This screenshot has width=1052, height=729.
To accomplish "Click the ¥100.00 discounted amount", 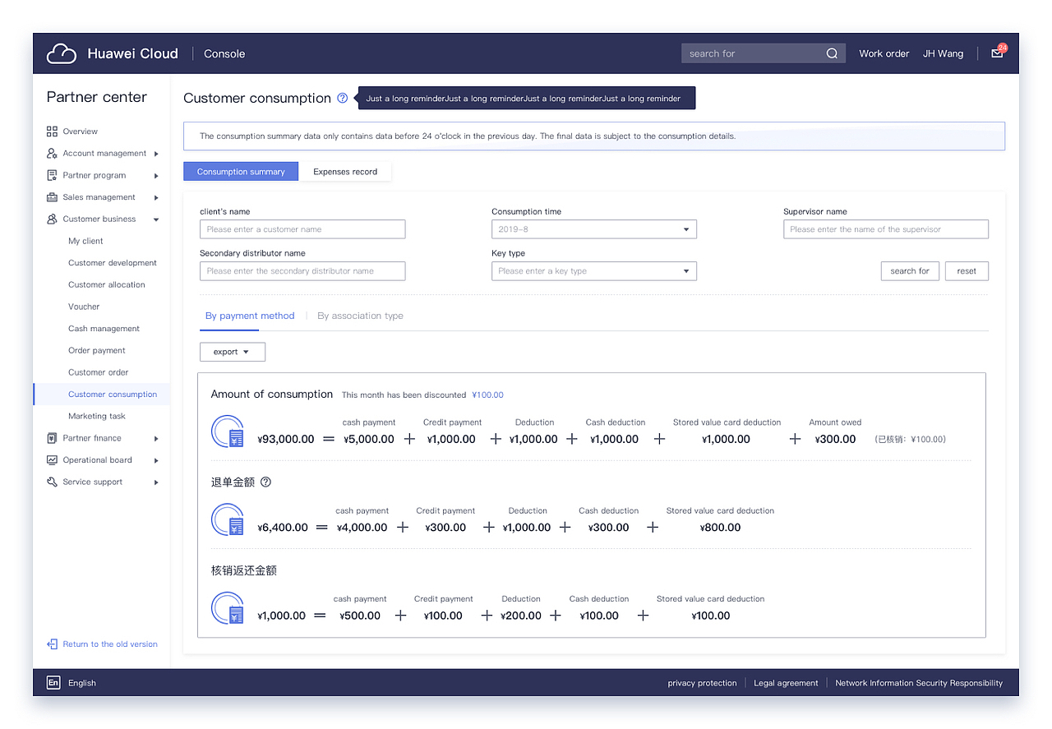I will pyautogui.click(x=487, y=395).
